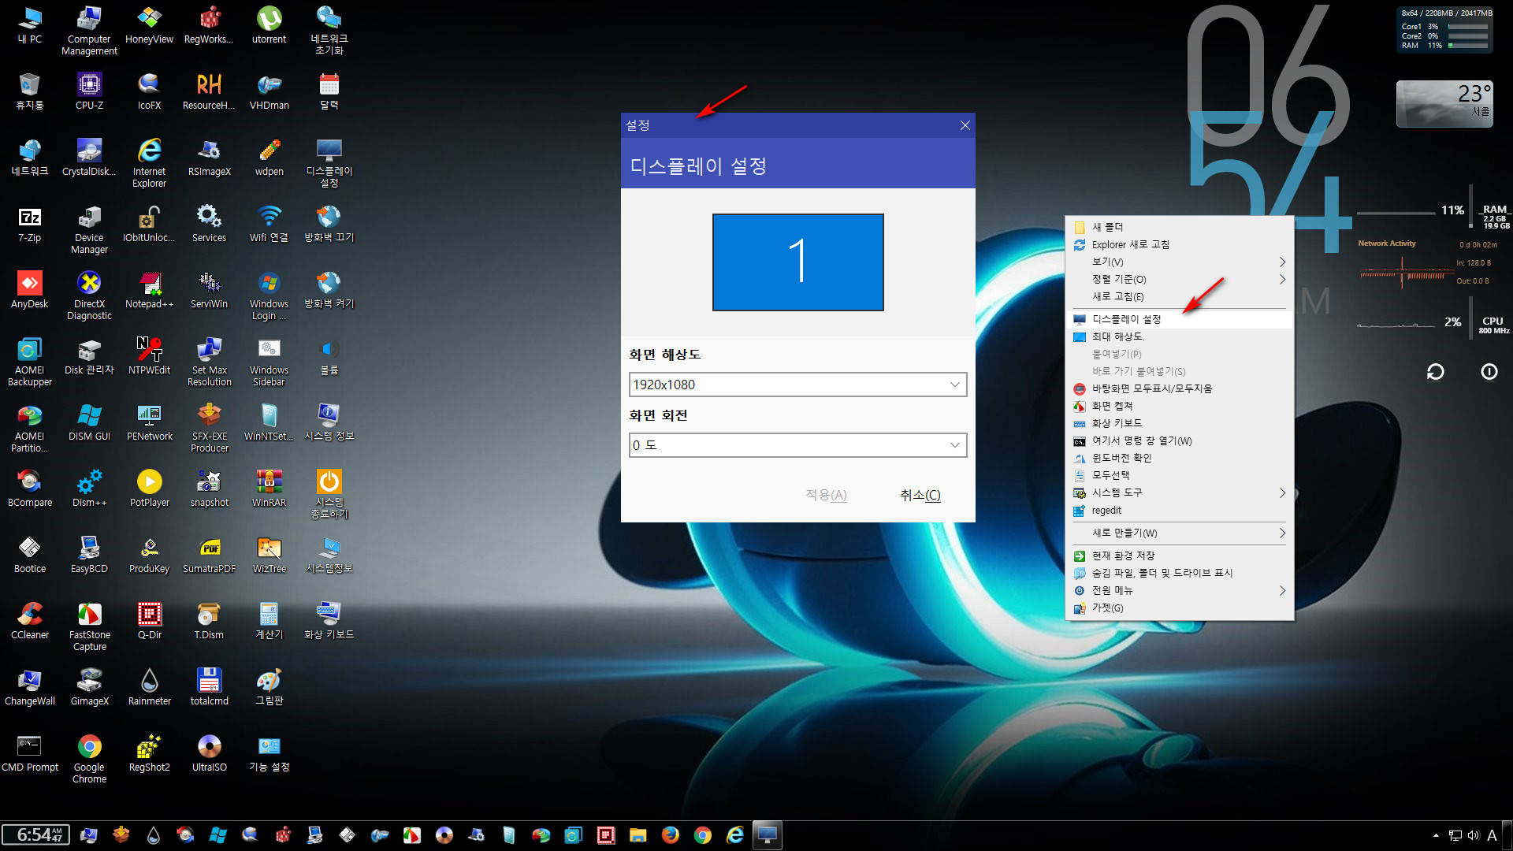Open SumatraPDF desktop shortcut
This screenshot has width=1513, height=851.
(x=209, y=554)
